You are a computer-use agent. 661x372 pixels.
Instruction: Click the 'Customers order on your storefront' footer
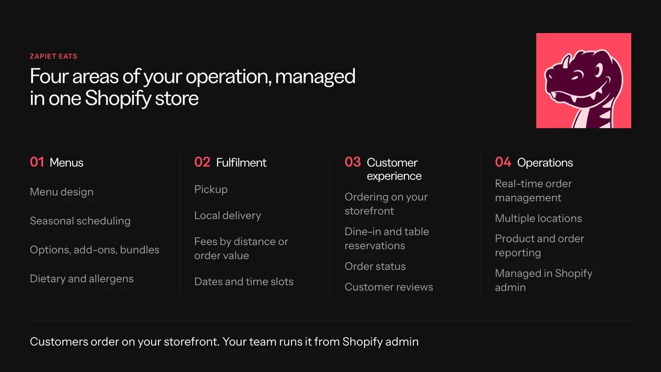pos(224,342)
